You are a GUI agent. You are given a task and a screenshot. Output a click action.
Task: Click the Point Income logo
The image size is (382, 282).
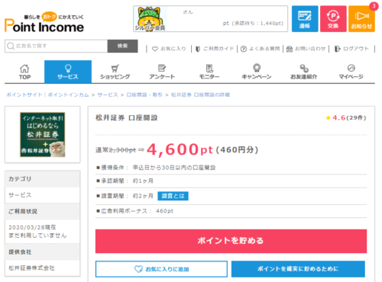click(x=44, y=22)
